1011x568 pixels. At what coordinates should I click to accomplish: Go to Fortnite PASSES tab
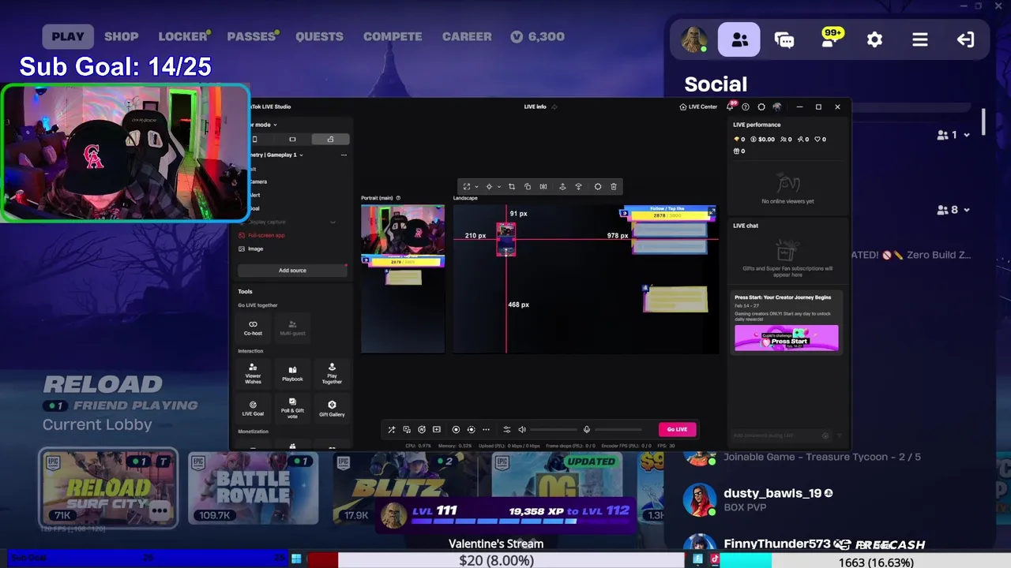[251, 36]
